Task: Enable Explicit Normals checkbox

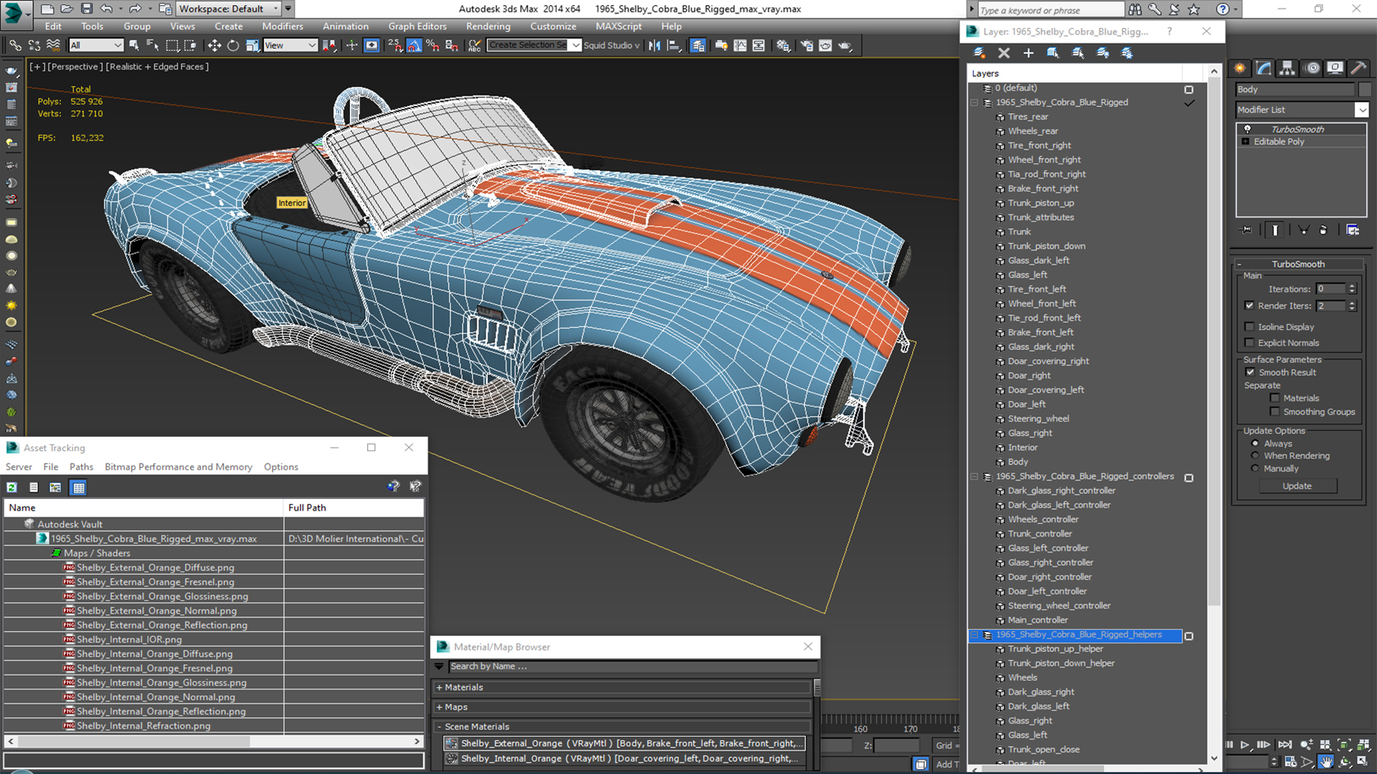Action: [1250, 343]
